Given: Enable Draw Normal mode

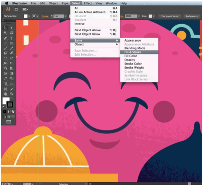Looking at the screenshot, I should (x=5, y=117).
